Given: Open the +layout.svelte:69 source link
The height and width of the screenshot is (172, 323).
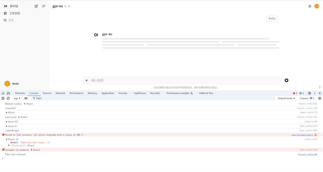Looking at the screenshot, I should pyautogui.click(x=307, y=154).
